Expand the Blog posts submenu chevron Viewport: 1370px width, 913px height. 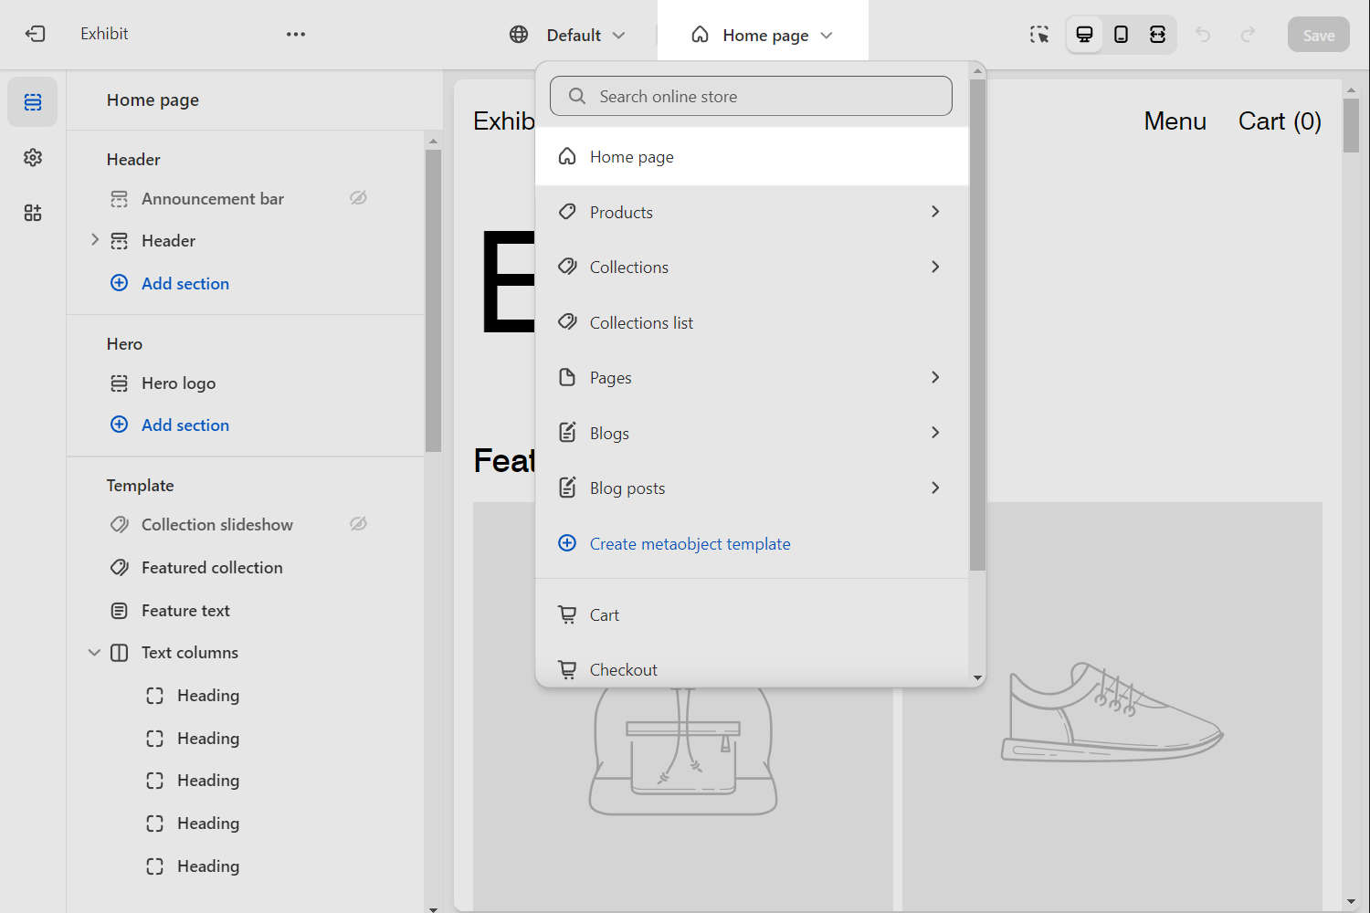click(935, 488)
